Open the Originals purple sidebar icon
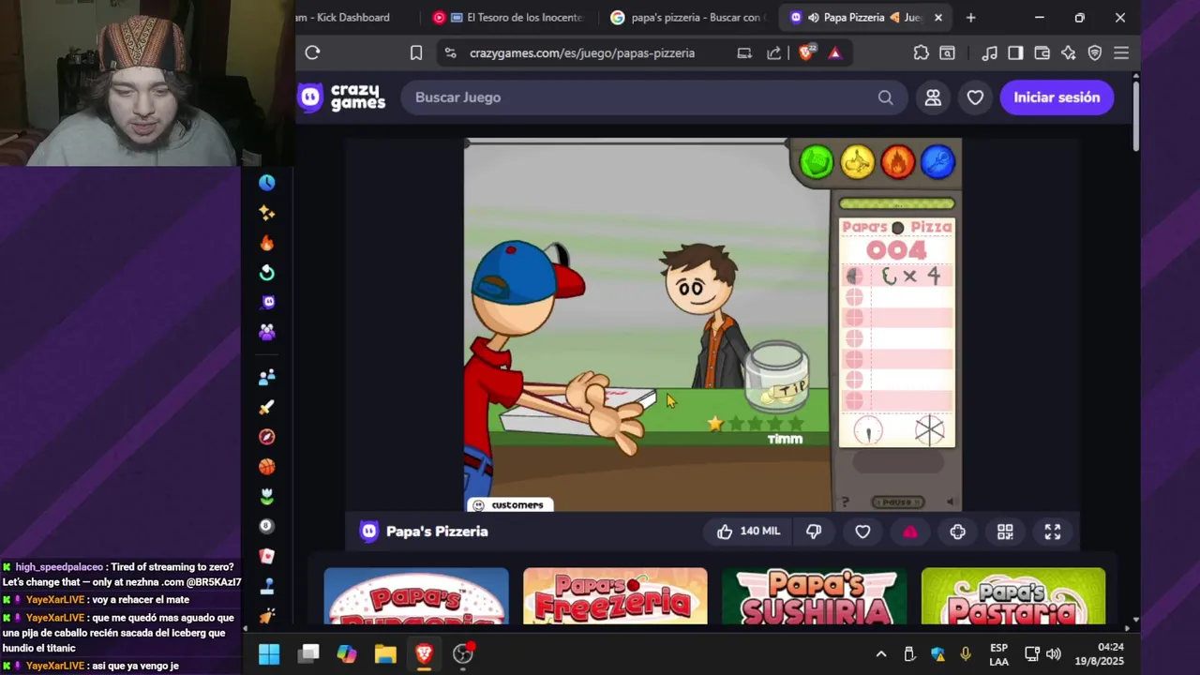The width and height of the screenshot is (1200, 675). 267,302
